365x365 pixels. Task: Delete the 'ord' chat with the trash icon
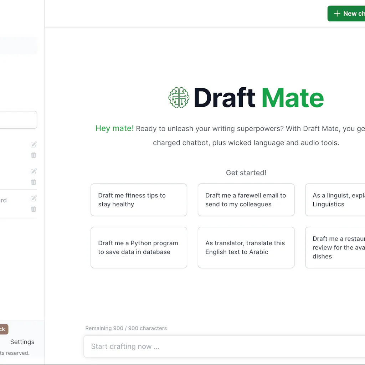point(33,209)
